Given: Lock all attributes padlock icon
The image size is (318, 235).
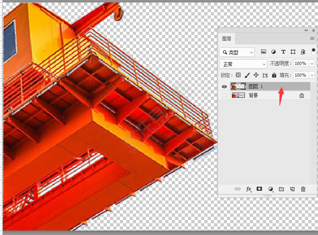Looking at the screenshot, I should coord(274,75).
